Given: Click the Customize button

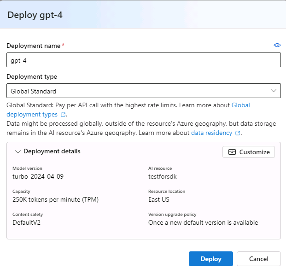Looking at the screenshot, I should pyautogui.click(x=248, y=152).
